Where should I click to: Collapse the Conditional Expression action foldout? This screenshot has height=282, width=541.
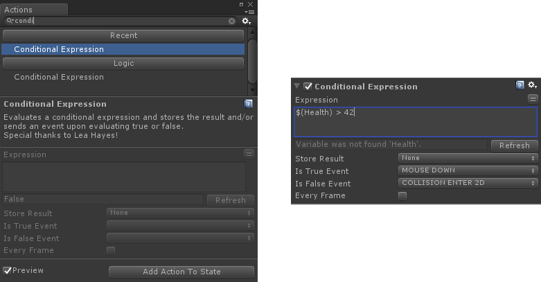(296, 86)
